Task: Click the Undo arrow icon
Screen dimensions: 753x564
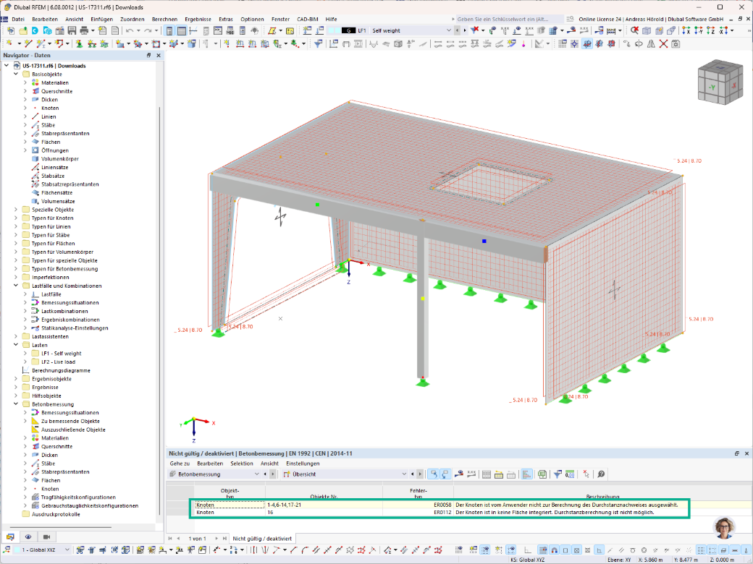Action: coord(129,30)
